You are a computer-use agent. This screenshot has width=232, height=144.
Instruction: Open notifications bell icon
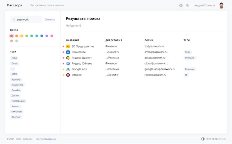(x=187, y=5)
